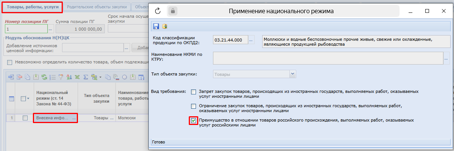
Task: Open the partially hidden 'Объект…' tab
Action: pyautogui.click(x=140, y=7)
